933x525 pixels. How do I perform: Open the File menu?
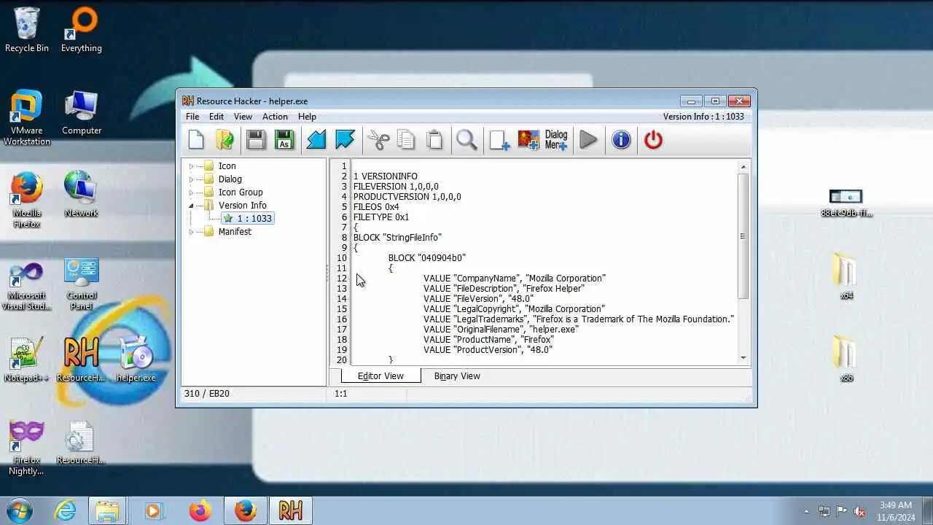192,117
